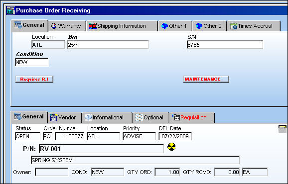This screenshot has height=184, width=288.
Task: Click the QTY RCVD field showing 0.00
Action: pyautogui.click(x=227, y=172)
